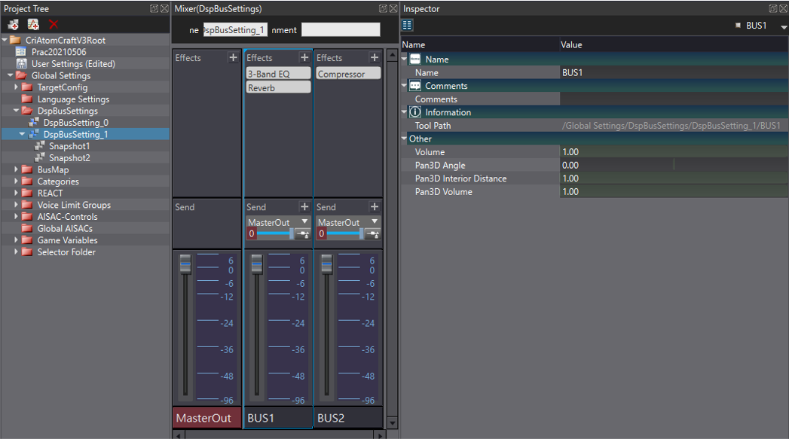Collapse the Other section in Inspector
Image resolution: width=789 pixels, height=439 pixels.
(x=404, y=139)
